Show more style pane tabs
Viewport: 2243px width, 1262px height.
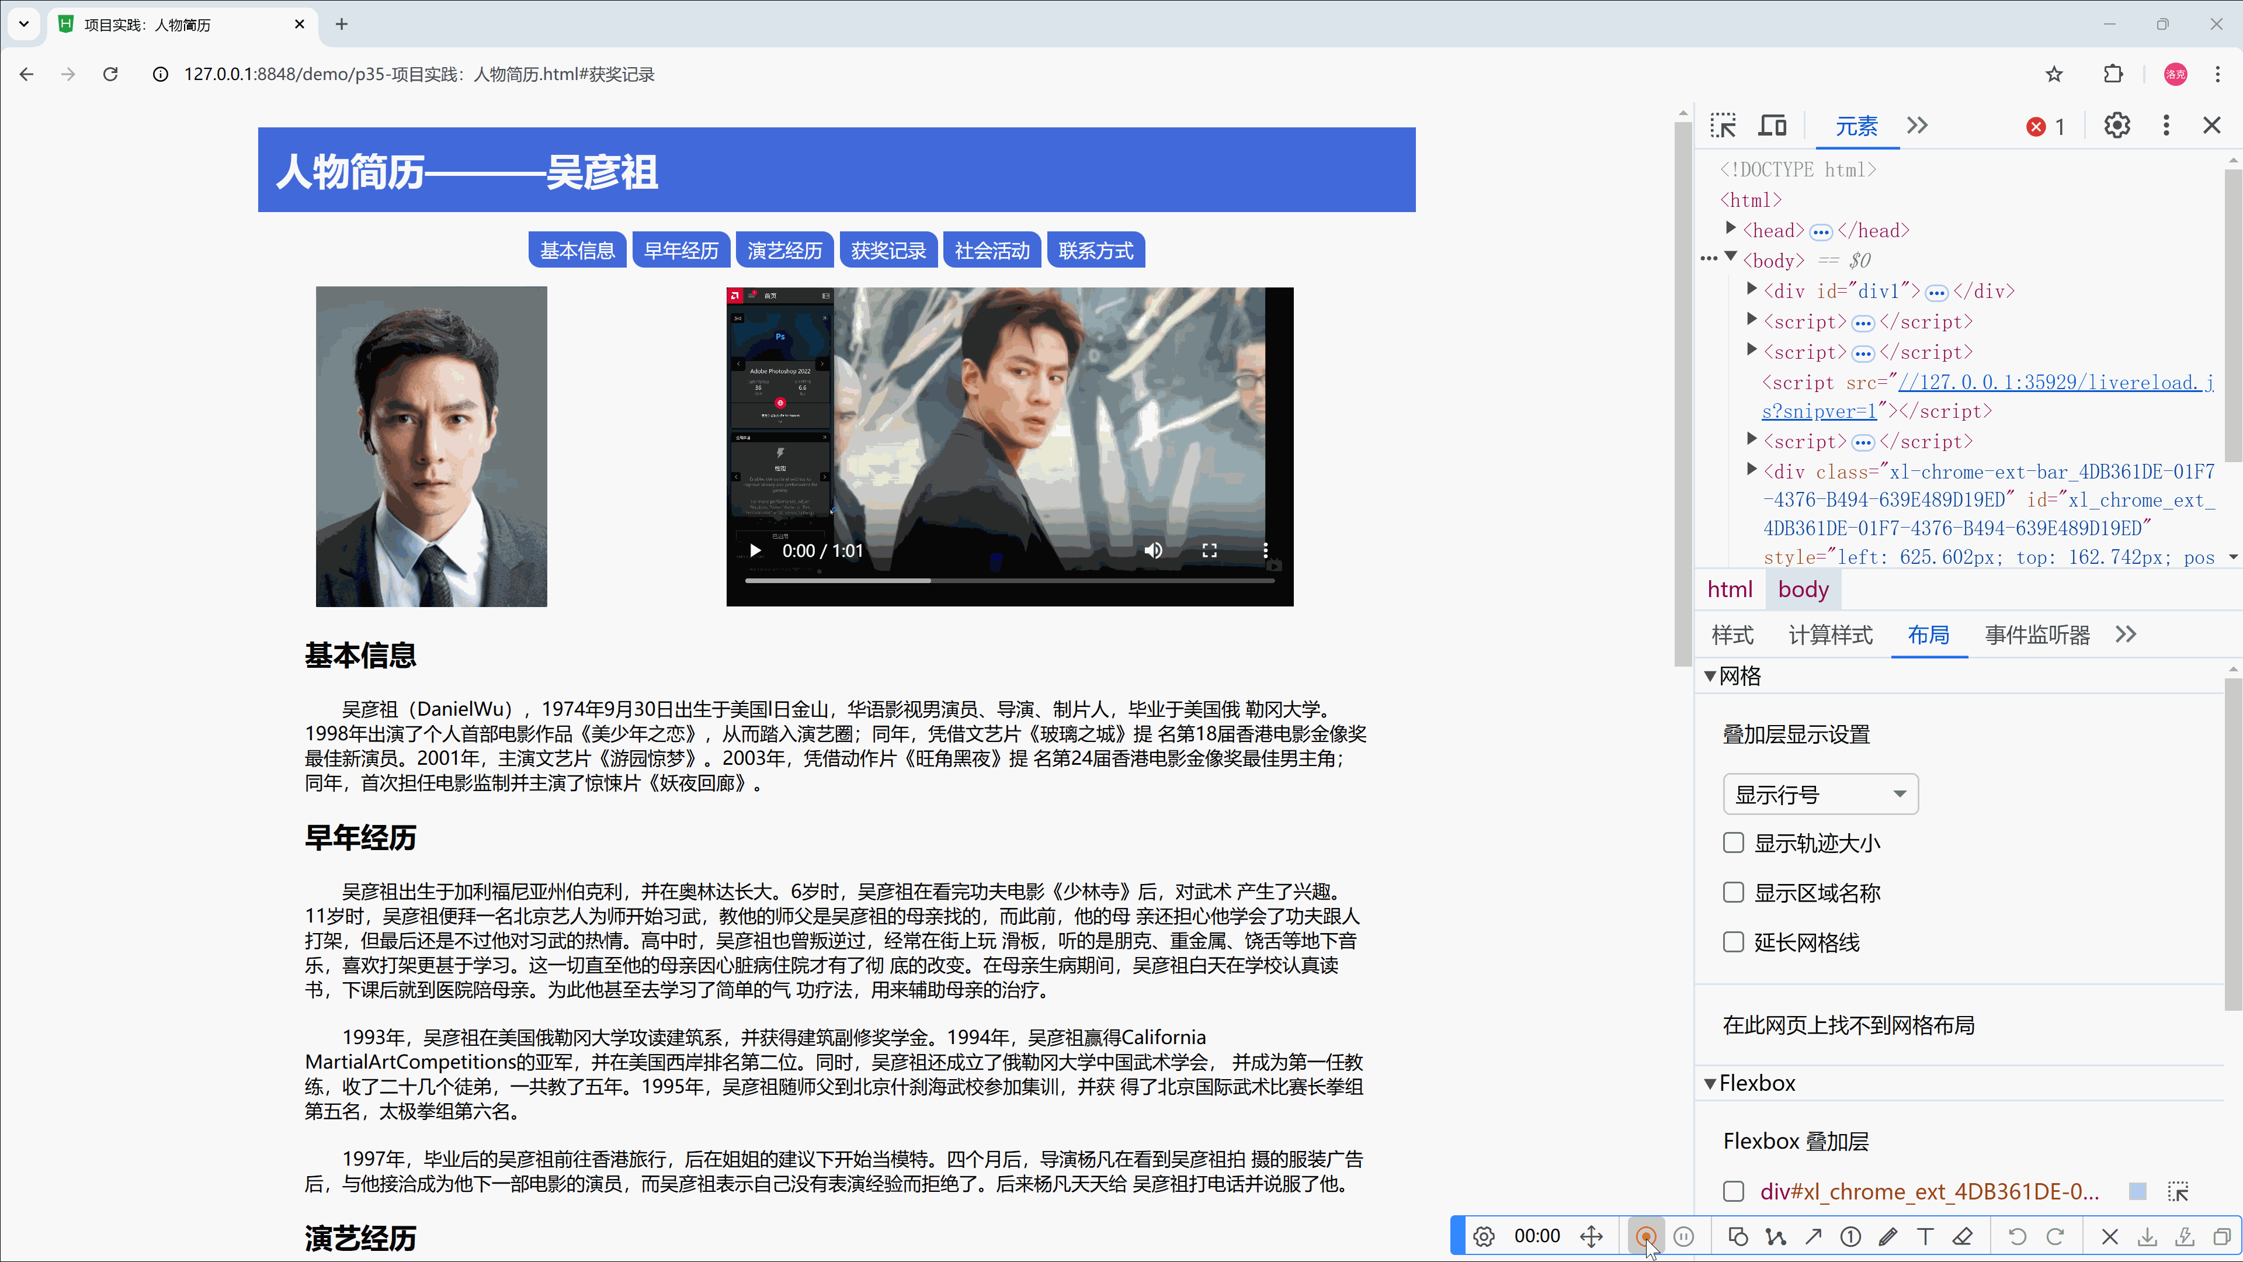pos(2126,635)
